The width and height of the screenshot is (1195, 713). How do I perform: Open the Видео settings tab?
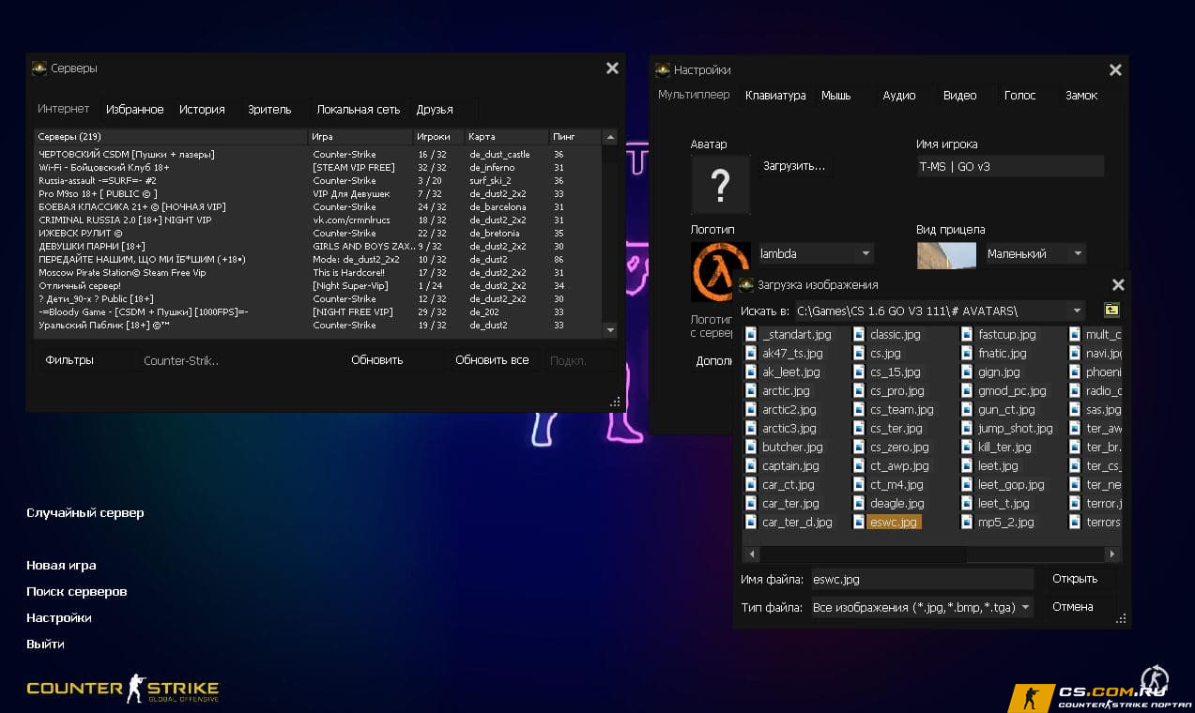coord(959,96)
